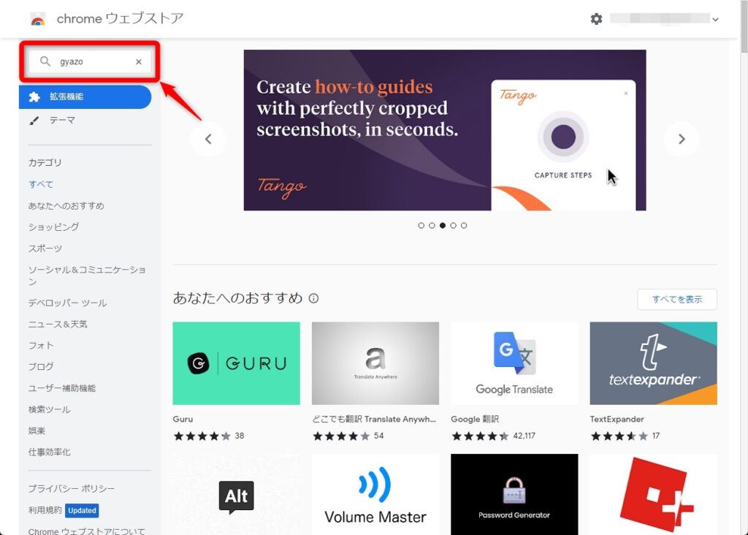This screenshot has width=748, height=535.
Task: Select the fourth carousel dot
Action: (453, 225)
